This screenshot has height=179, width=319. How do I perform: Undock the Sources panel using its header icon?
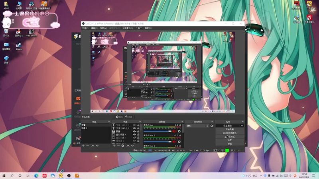click(x=140, y=122)
